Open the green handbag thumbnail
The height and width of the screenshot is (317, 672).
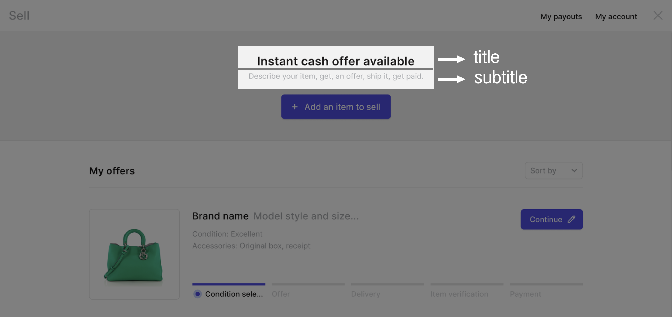[134, 254]
